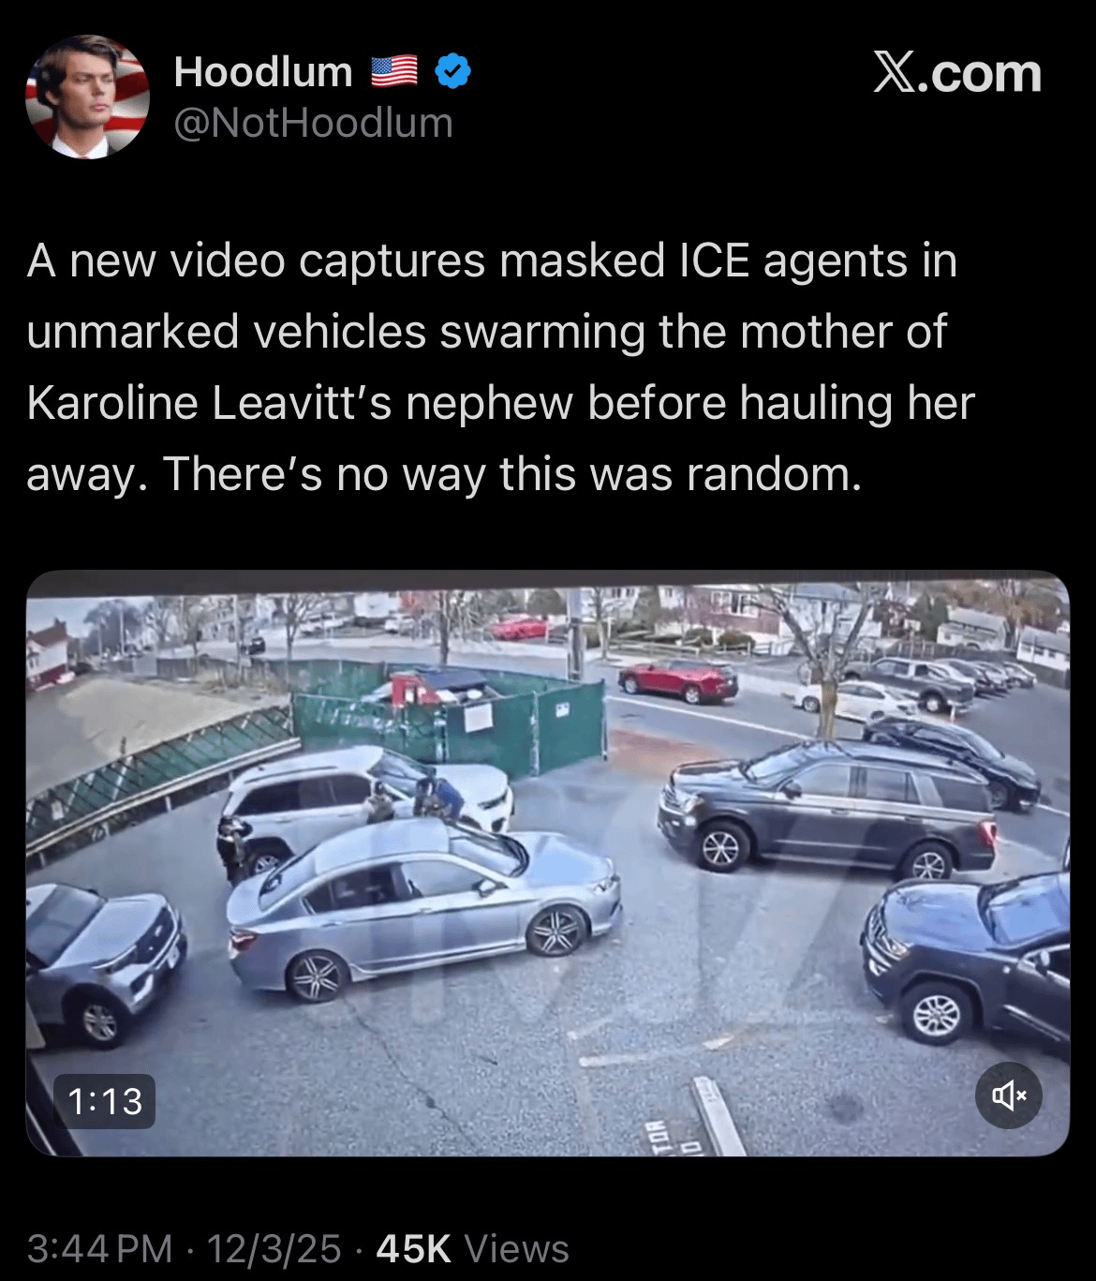1096x1281 pixels.
Task: Click the blue verified checkmark badge
Action: [453, 72]
